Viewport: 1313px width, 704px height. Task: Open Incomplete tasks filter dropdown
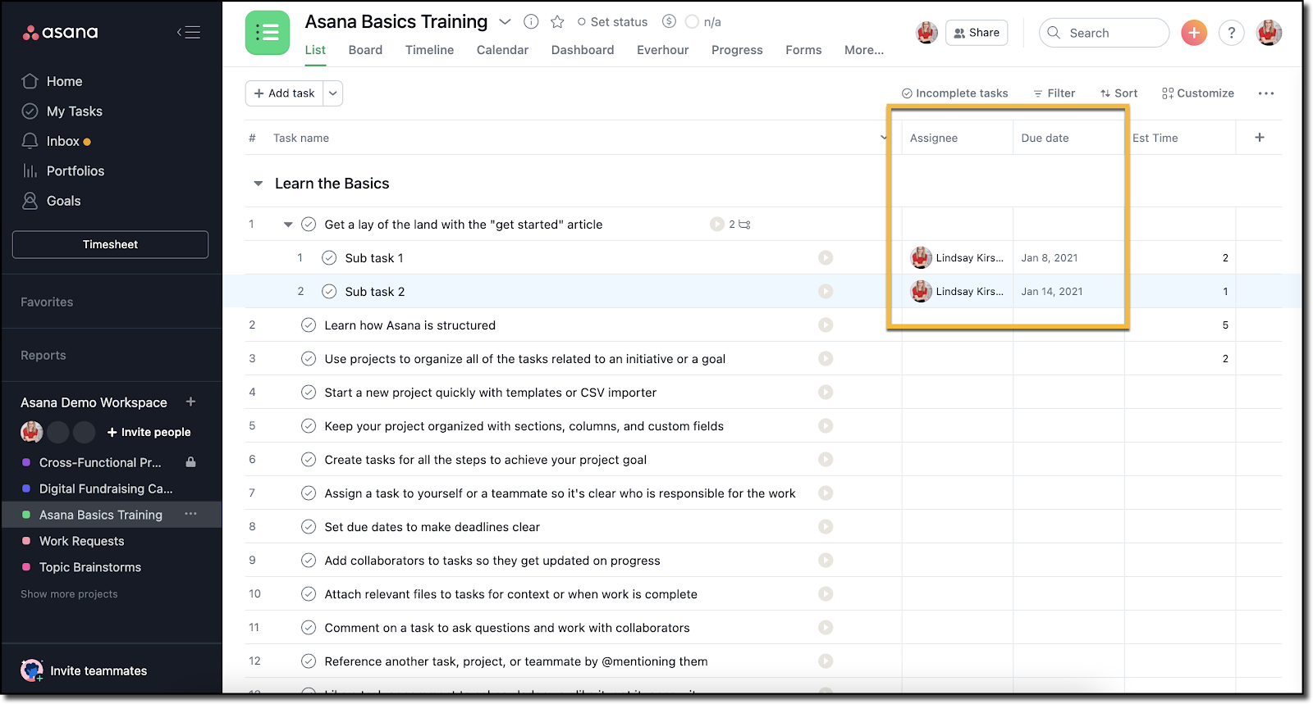coord(954,93)
